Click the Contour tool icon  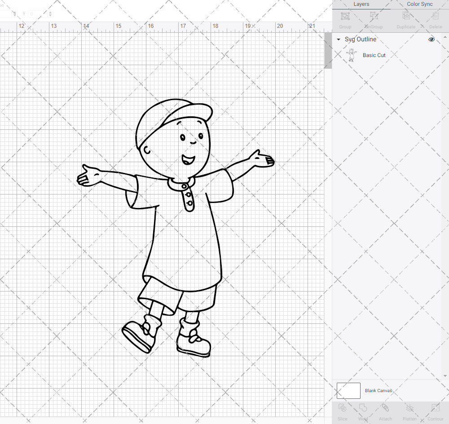point(435,408)
